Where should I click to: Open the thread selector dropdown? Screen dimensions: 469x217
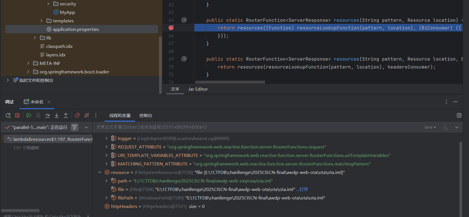tap(86, 127)
